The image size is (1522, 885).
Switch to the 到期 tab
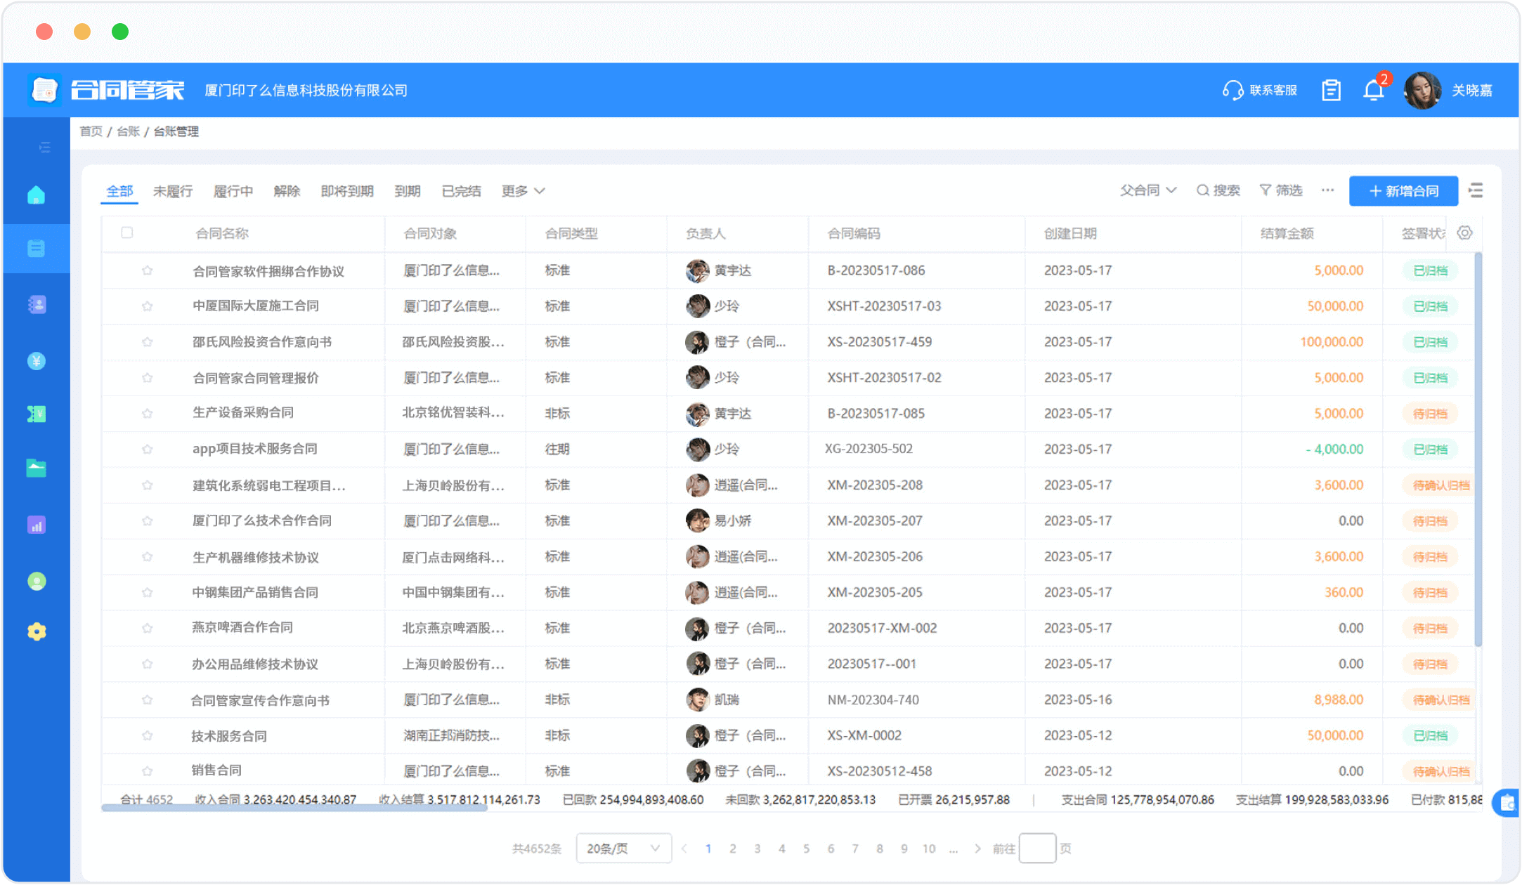coord(408,191)
